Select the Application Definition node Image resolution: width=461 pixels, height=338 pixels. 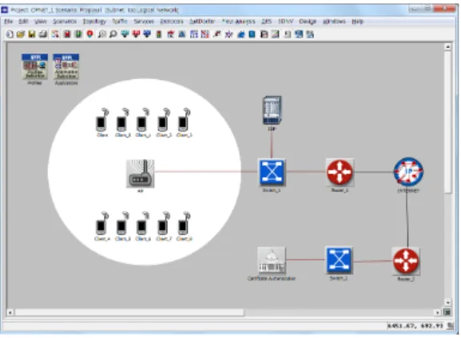66,66
